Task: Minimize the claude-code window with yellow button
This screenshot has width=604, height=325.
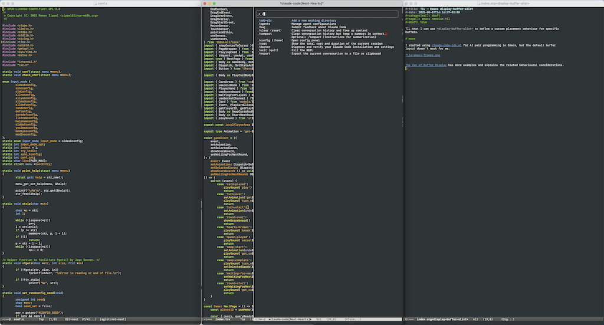Action: click(x=209, y=4)
